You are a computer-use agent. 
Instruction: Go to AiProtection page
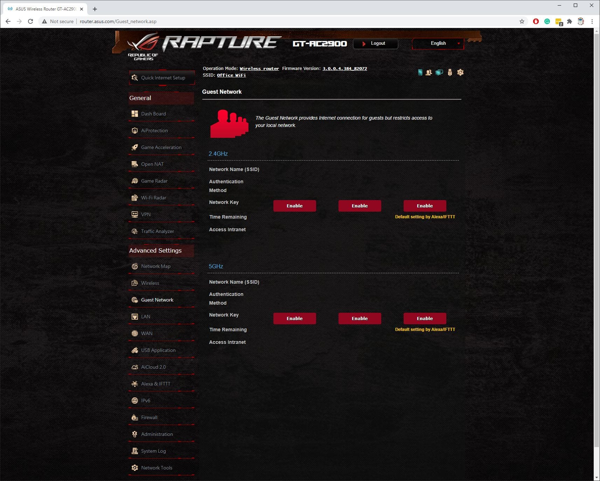(162, 130)
